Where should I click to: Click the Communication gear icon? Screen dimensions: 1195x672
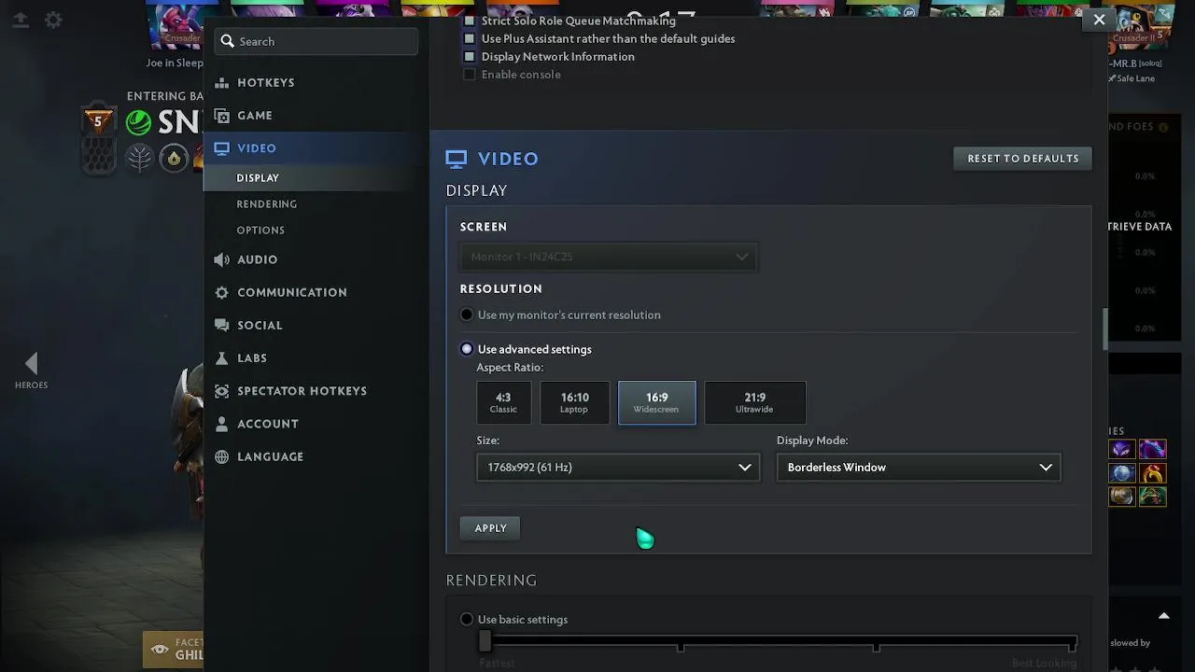click(x=221, y=292)
